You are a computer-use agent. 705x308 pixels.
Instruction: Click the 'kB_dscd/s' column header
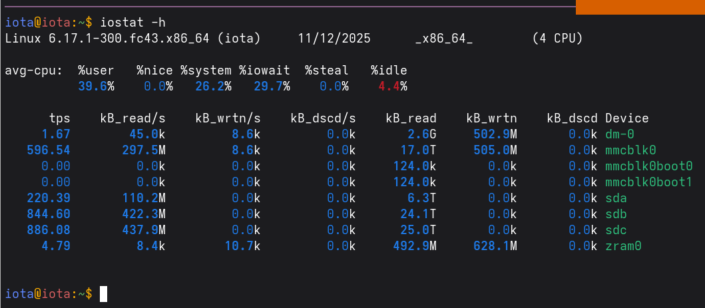tap(323, 118)
